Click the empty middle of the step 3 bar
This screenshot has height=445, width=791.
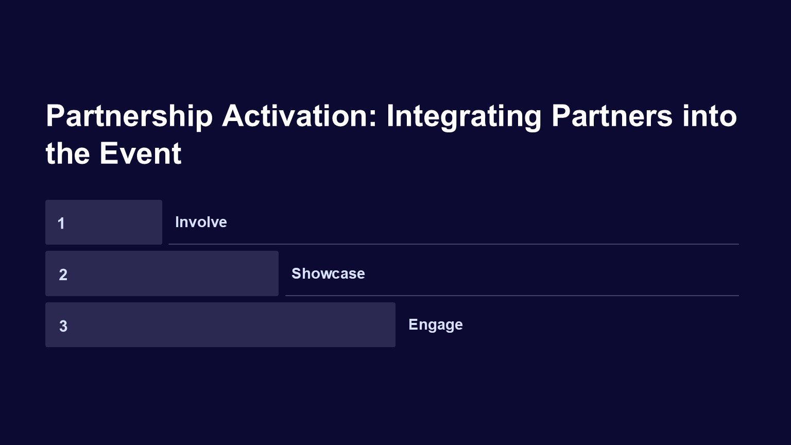[x=227, y=325]
